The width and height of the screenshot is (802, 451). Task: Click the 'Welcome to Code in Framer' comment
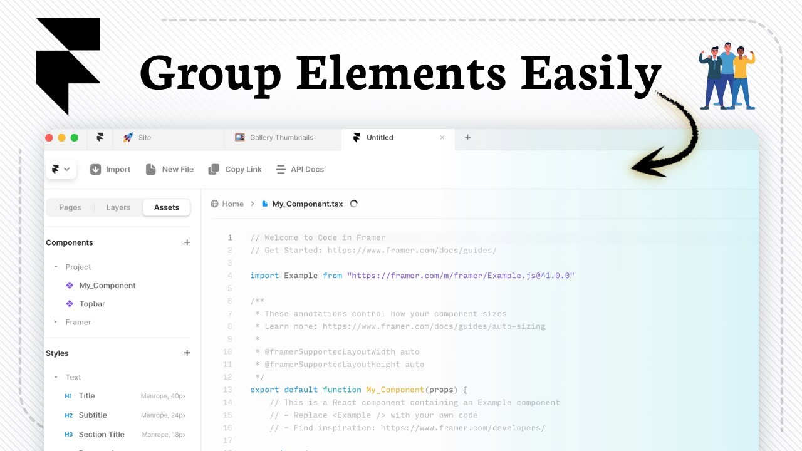318,237
